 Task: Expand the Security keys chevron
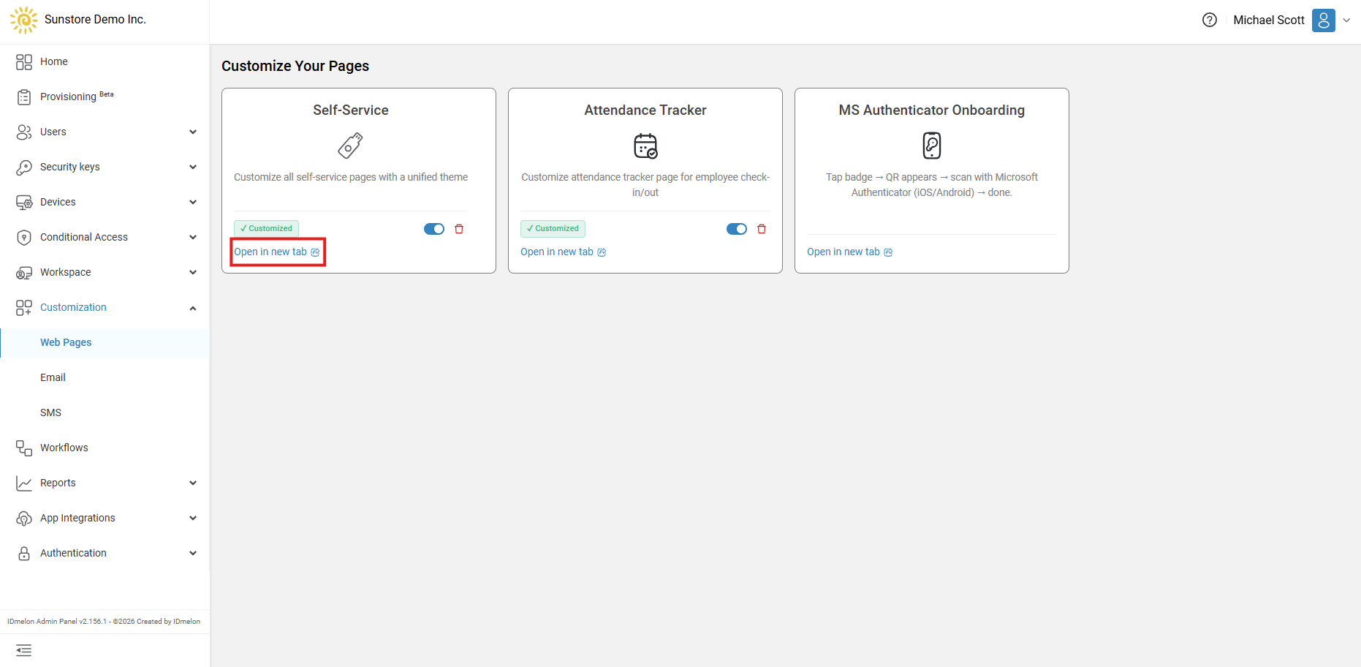pyautogui.click(x=193, y=167)
